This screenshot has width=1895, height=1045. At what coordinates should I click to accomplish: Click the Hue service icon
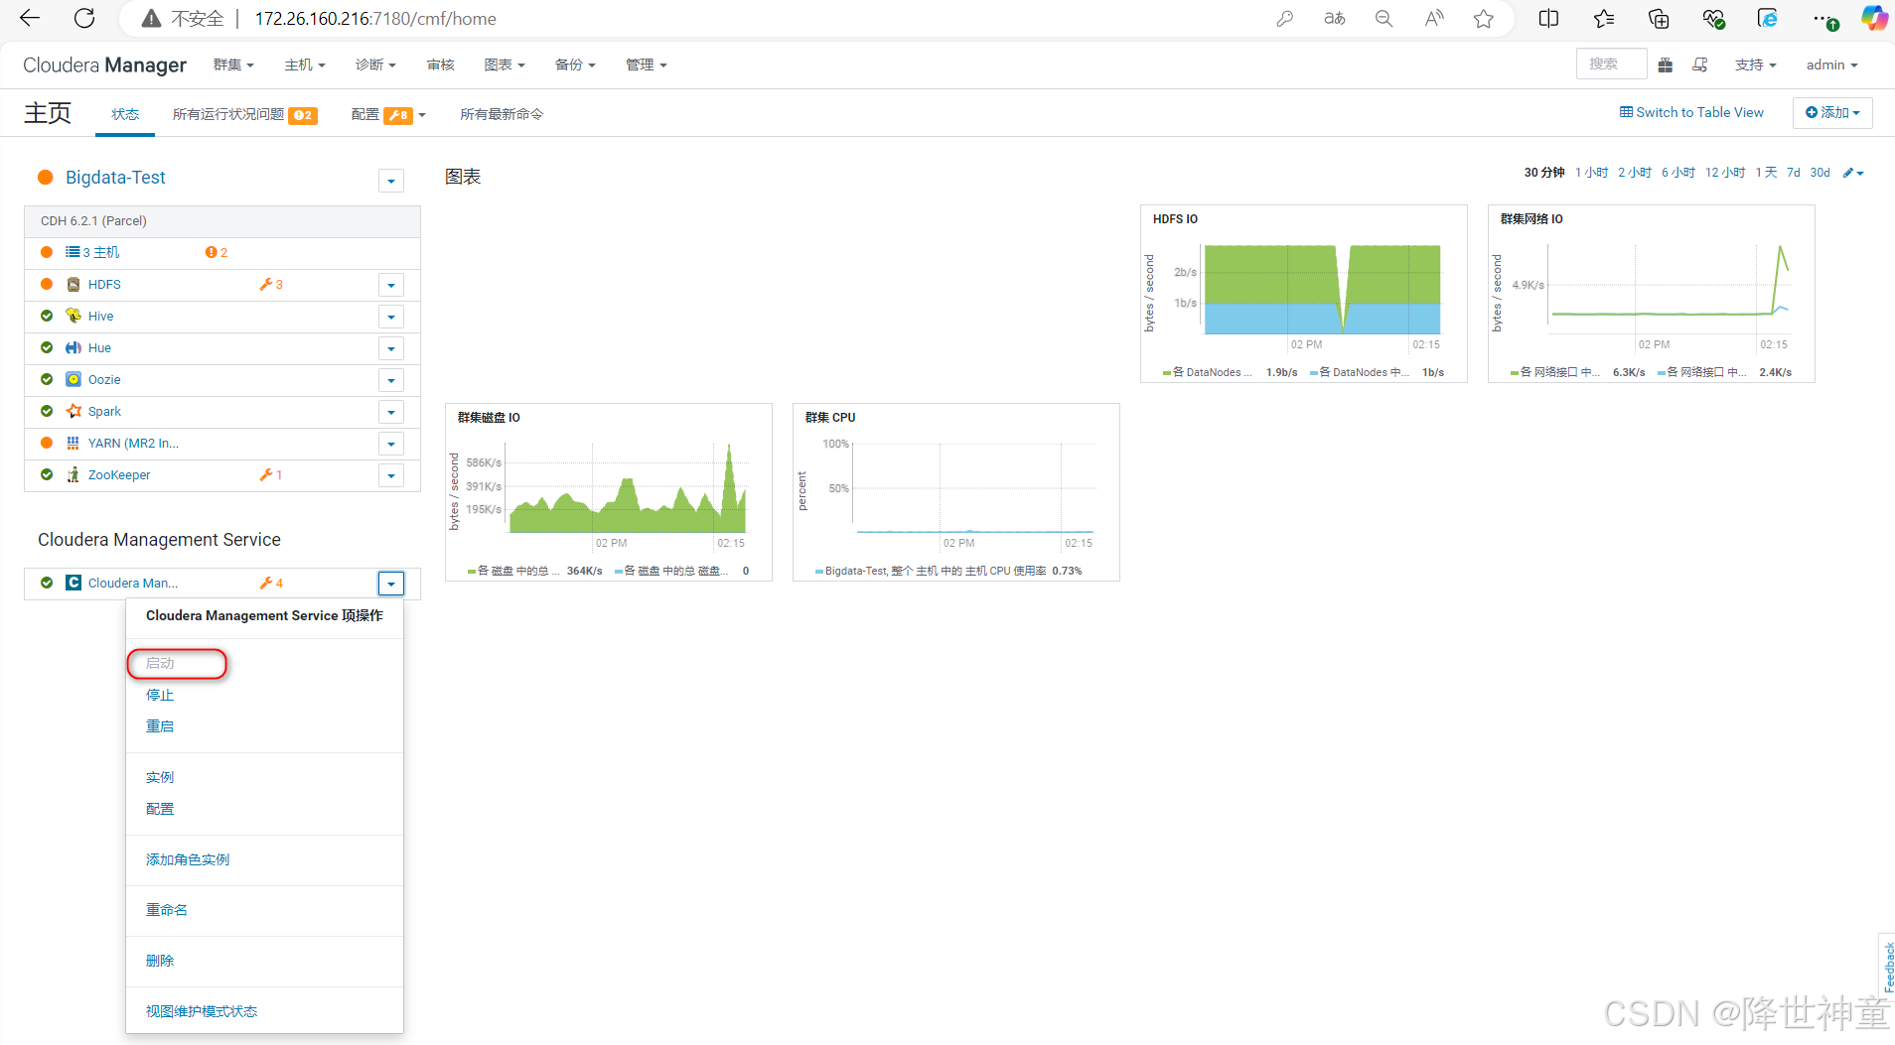[73, 348]
